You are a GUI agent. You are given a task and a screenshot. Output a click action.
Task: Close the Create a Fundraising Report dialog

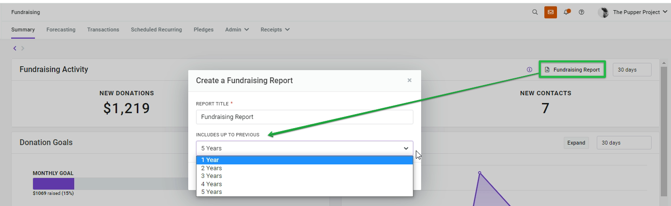click(x=409, y=80)
